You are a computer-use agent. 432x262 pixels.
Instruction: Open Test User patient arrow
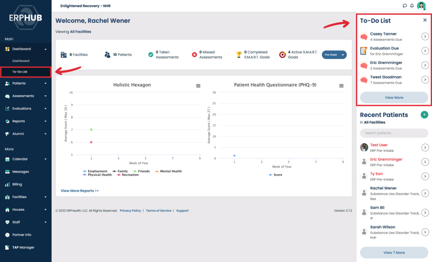(x=425, y=148)
